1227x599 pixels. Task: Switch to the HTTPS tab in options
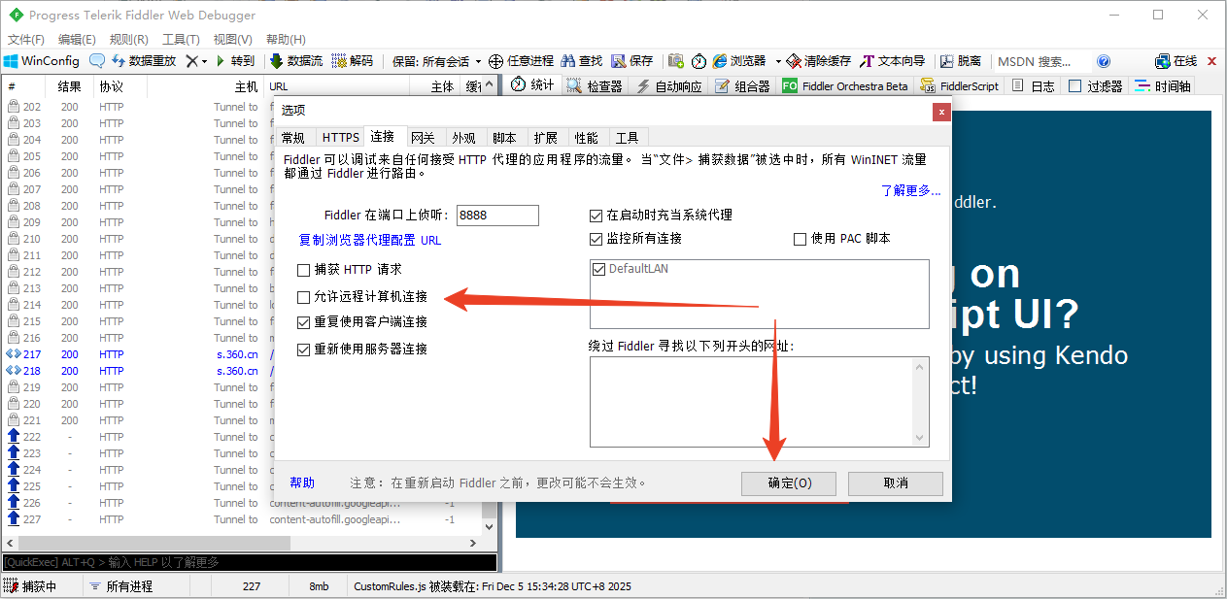[x=340, y=138]
